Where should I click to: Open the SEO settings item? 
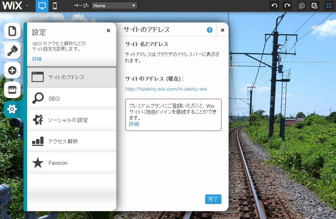(x=72, y=99)
